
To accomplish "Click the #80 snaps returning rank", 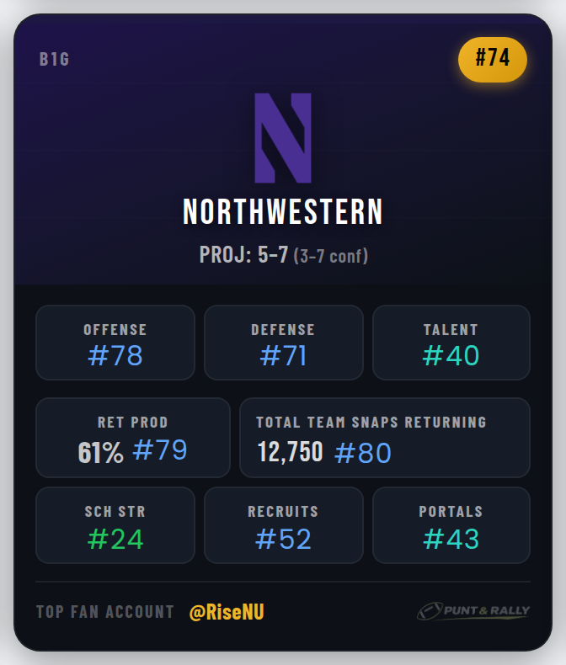I will point(363,453).
